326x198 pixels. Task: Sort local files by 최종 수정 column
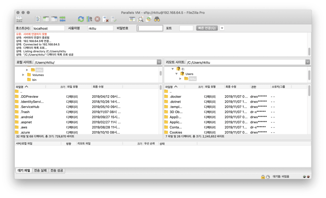click(x=107, y=87)
